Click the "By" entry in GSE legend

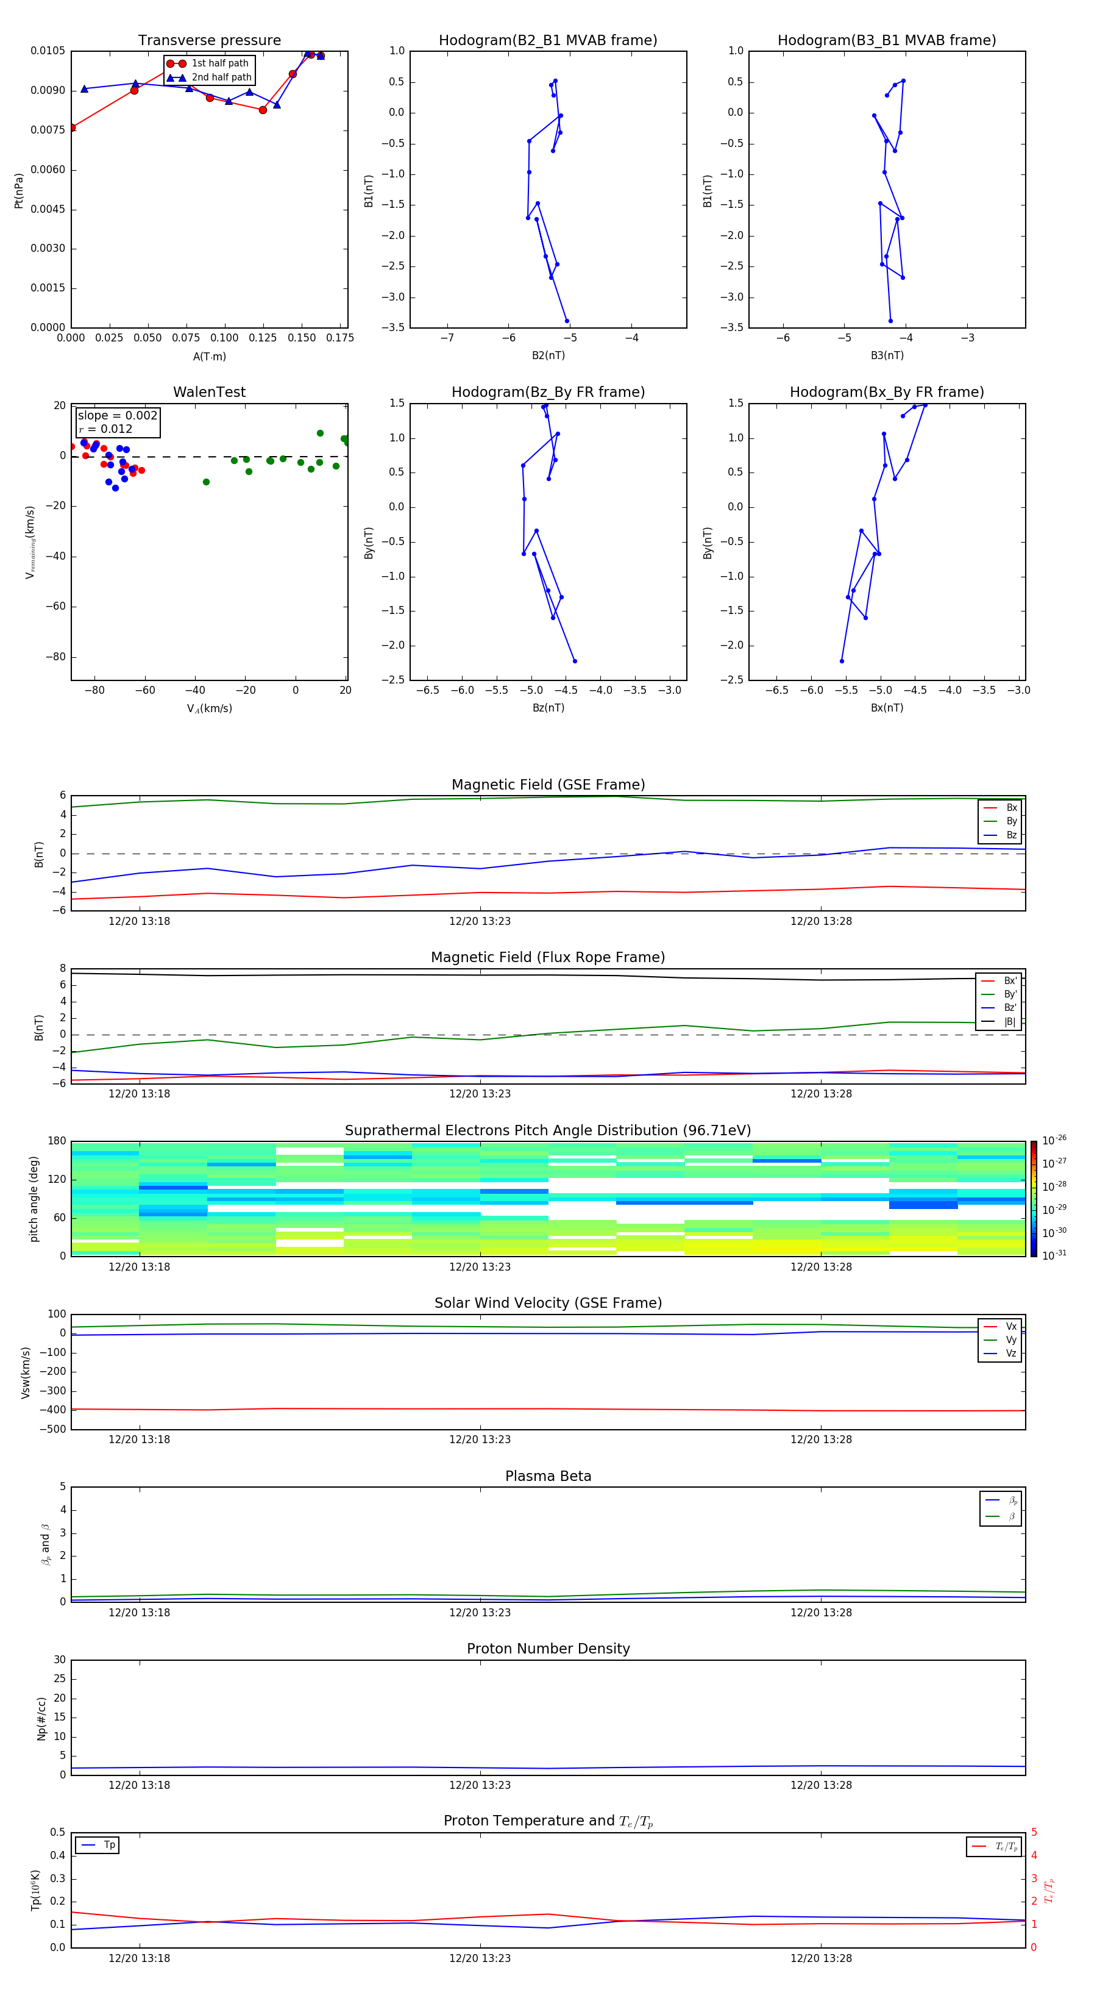pos(1001,821)
